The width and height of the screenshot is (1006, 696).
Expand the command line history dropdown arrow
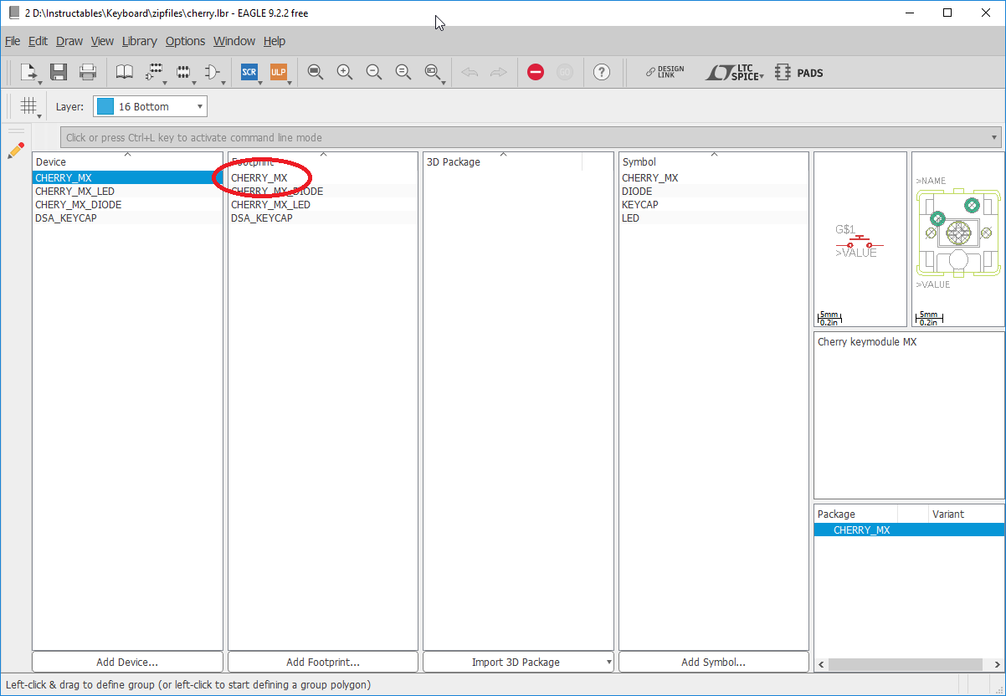click(x=994, y=138)
